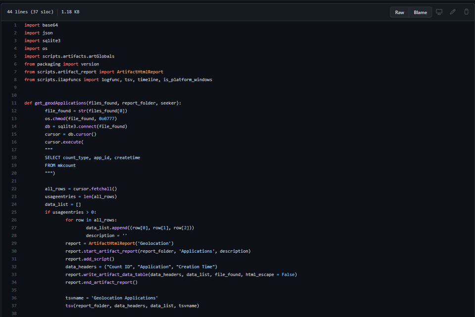Edit this file with pencil icon
Image resolution: width=475 pixels, height=317 pixels.
453,12
